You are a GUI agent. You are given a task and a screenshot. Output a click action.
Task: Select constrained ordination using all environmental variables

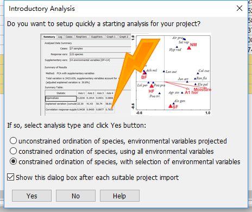click(x=14, y=151)
